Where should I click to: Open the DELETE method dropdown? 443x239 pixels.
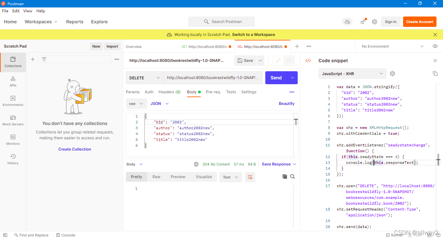point(144,78)
